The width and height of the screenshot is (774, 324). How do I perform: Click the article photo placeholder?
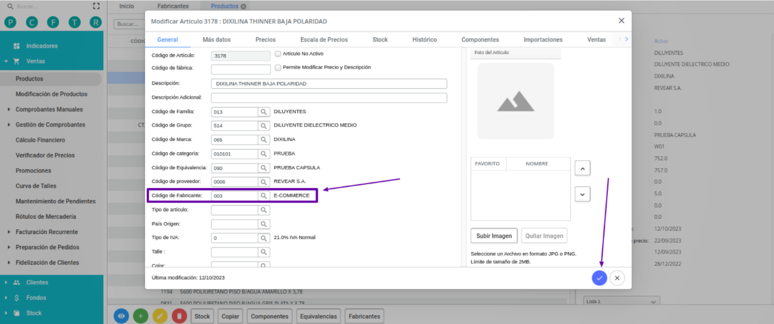(515, 101)
